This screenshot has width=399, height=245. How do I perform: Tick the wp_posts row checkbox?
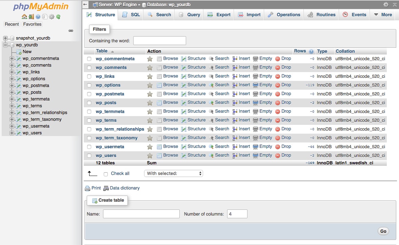(89, 103)
